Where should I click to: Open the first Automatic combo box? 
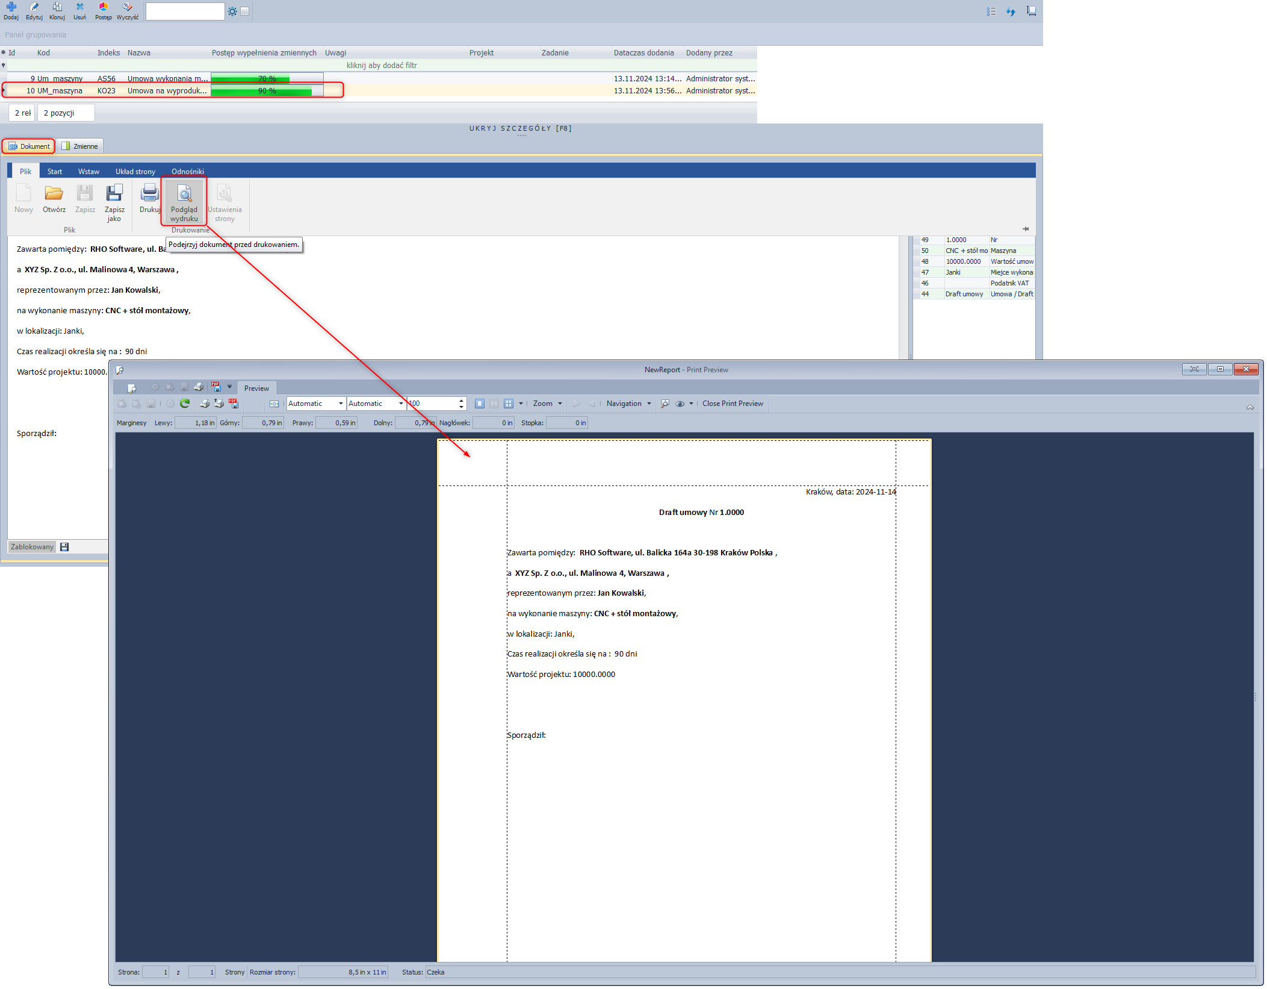[x=316, y=404]
